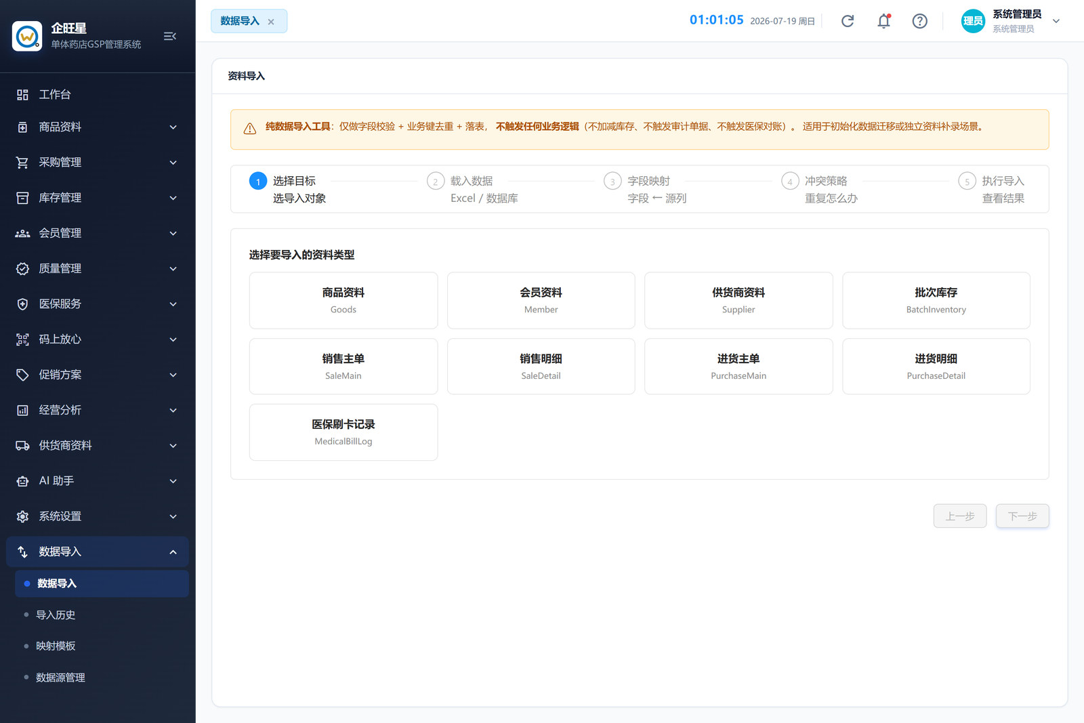Refresh the page with the reload icon

[848, 21]
